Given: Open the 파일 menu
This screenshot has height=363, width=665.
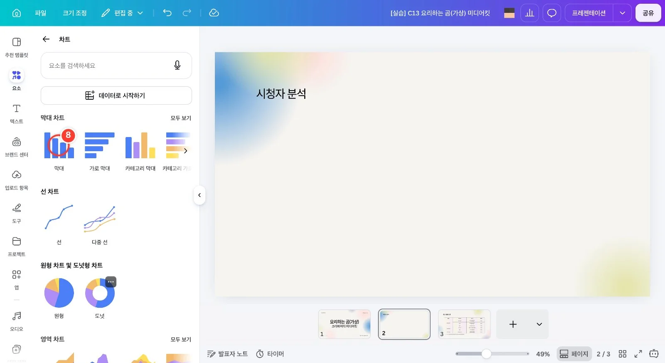Looking at the screenshot, I should [x=41, y=13].
